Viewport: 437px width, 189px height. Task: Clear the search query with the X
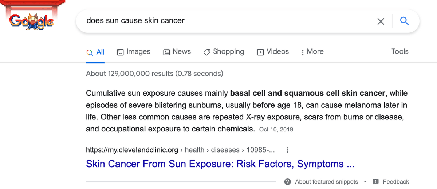coord(381,21)
